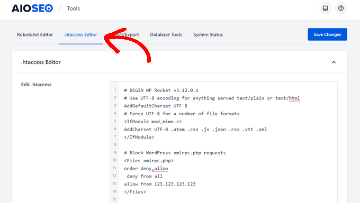
Task: Click the .htaccess Editor panel heading
Action: point(41,62)
